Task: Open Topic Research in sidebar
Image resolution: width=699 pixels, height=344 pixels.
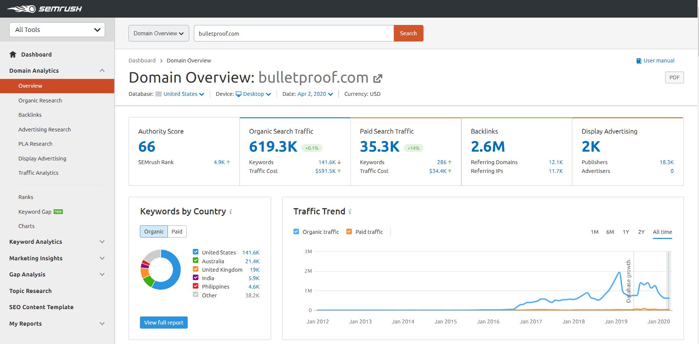Action: [30, 291]
